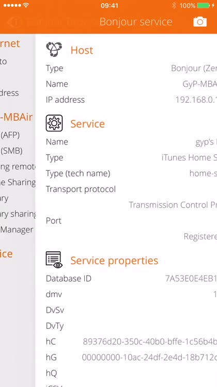The width and height of the screenshot is (217, 387).
Task: Tap the battery indicator in status bar
Action: coord(204,6)
